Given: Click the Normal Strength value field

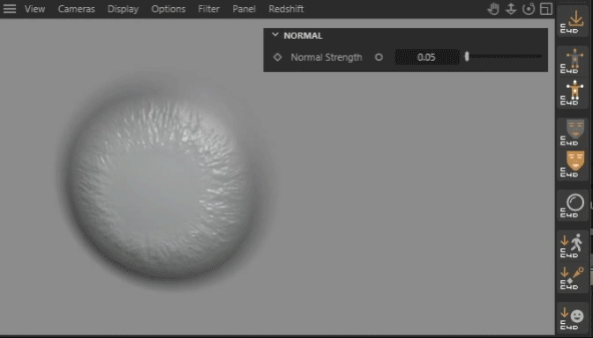Looking at the screenshot, I should point(427,57).
